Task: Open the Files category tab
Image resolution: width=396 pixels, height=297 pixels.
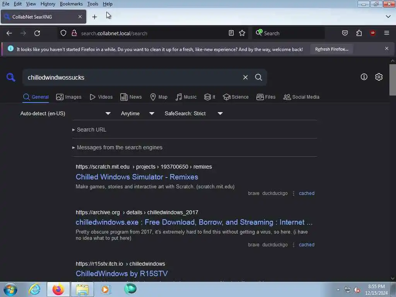Action: (266, 97)
